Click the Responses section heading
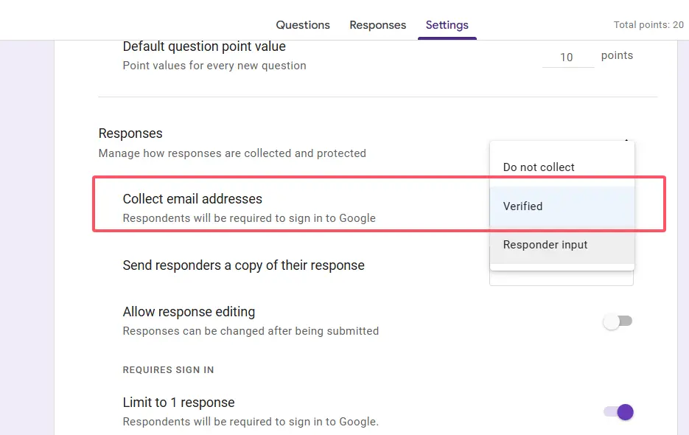689x435 pixels. click(130, 133)
